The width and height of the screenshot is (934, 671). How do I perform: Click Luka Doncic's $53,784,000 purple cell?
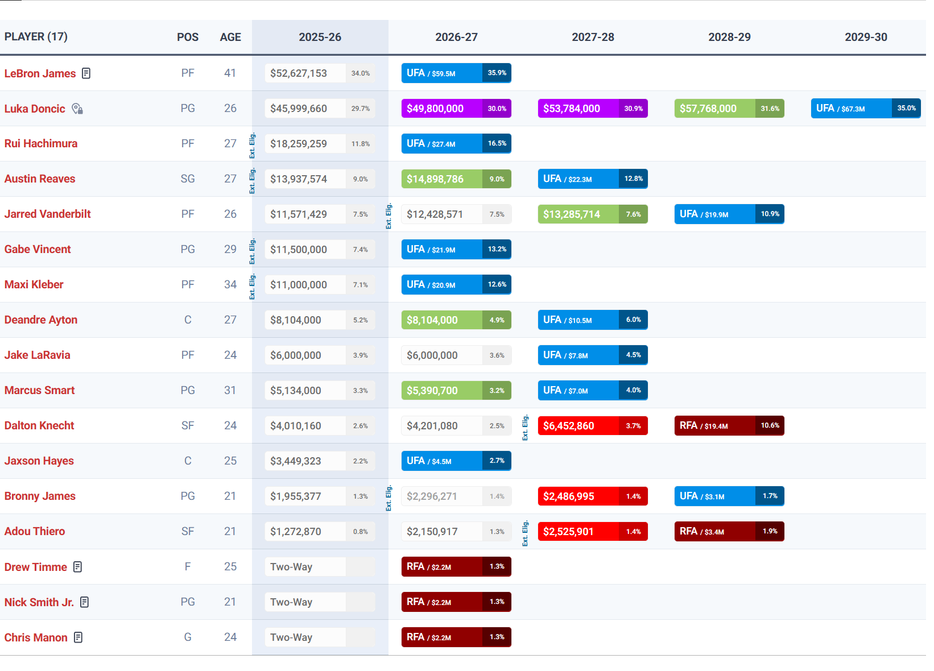pyautogui.click(x=593, y=109)
